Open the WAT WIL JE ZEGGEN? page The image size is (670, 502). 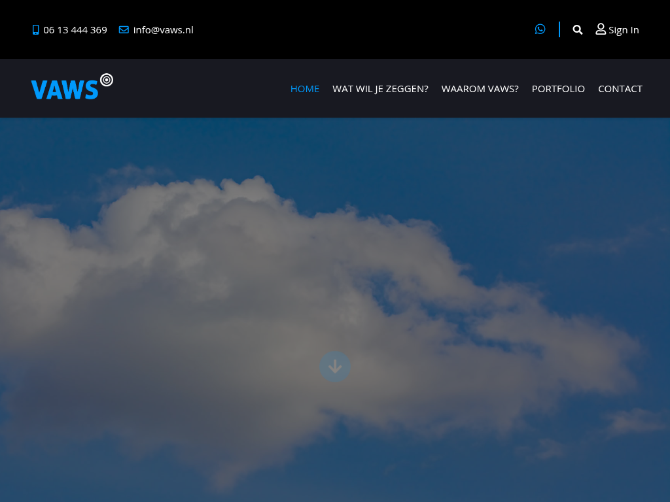point(380,89)
